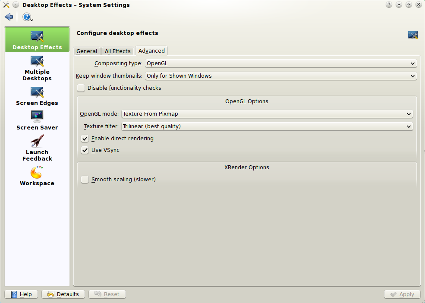Open the help menu icon in toolbar
The width and height of the screenshot is (425, 303).
28,17
